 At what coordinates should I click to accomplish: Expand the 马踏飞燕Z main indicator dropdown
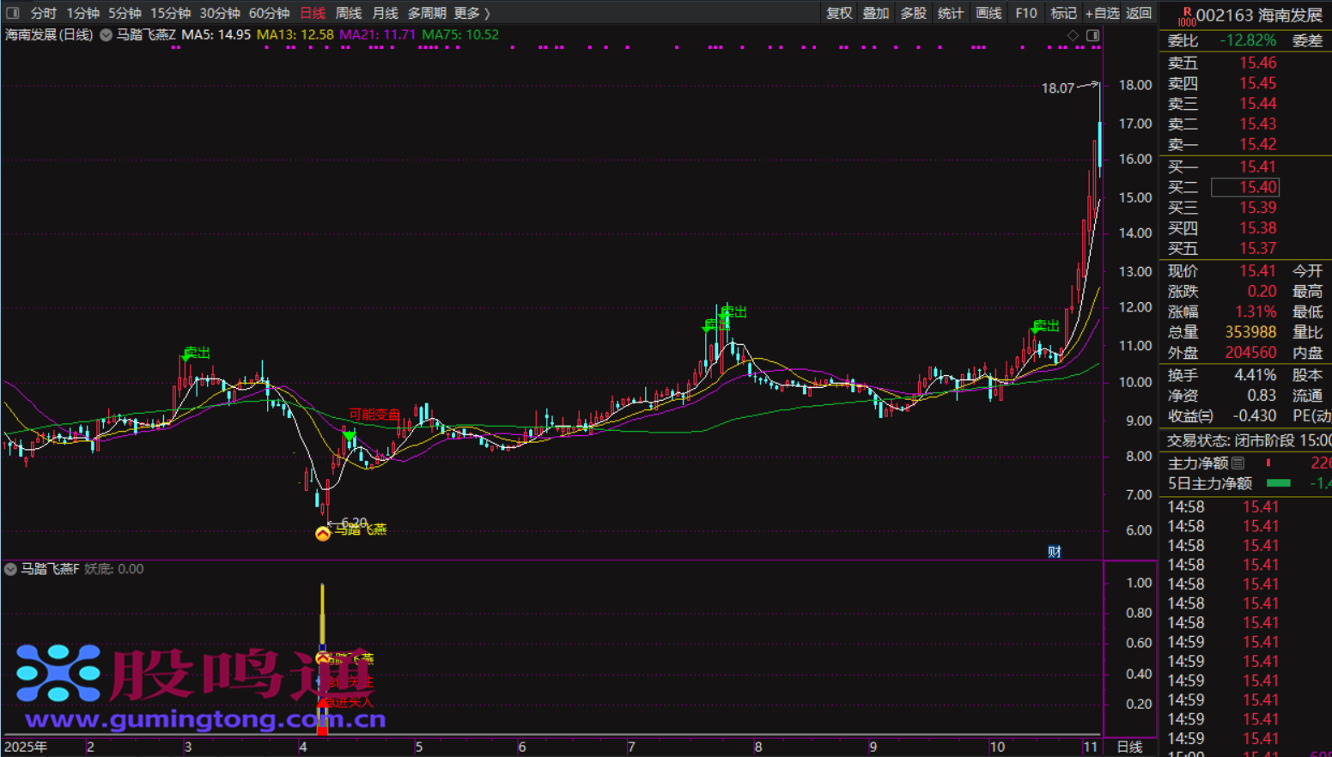(x=106, y=35)
